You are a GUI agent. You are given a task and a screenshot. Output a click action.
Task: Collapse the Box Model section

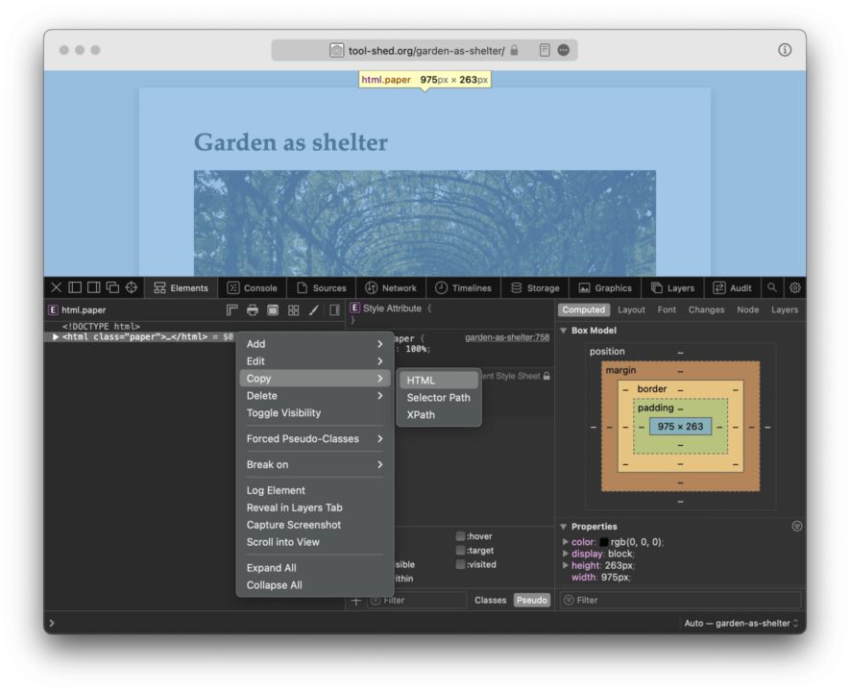point(564,331)
